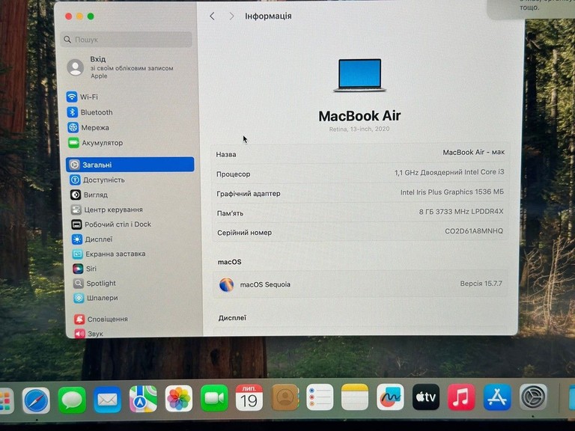
Task: Click the MacBook Air laptop image
Action: tap(359, 75)
